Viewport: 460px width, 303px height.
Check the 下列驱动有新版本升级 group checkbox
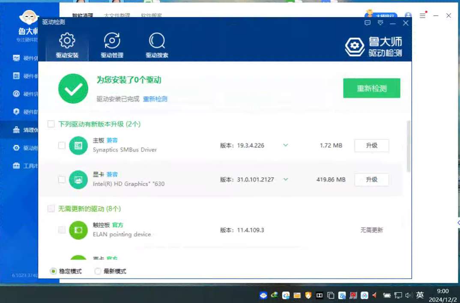click(x=51, y=124)
